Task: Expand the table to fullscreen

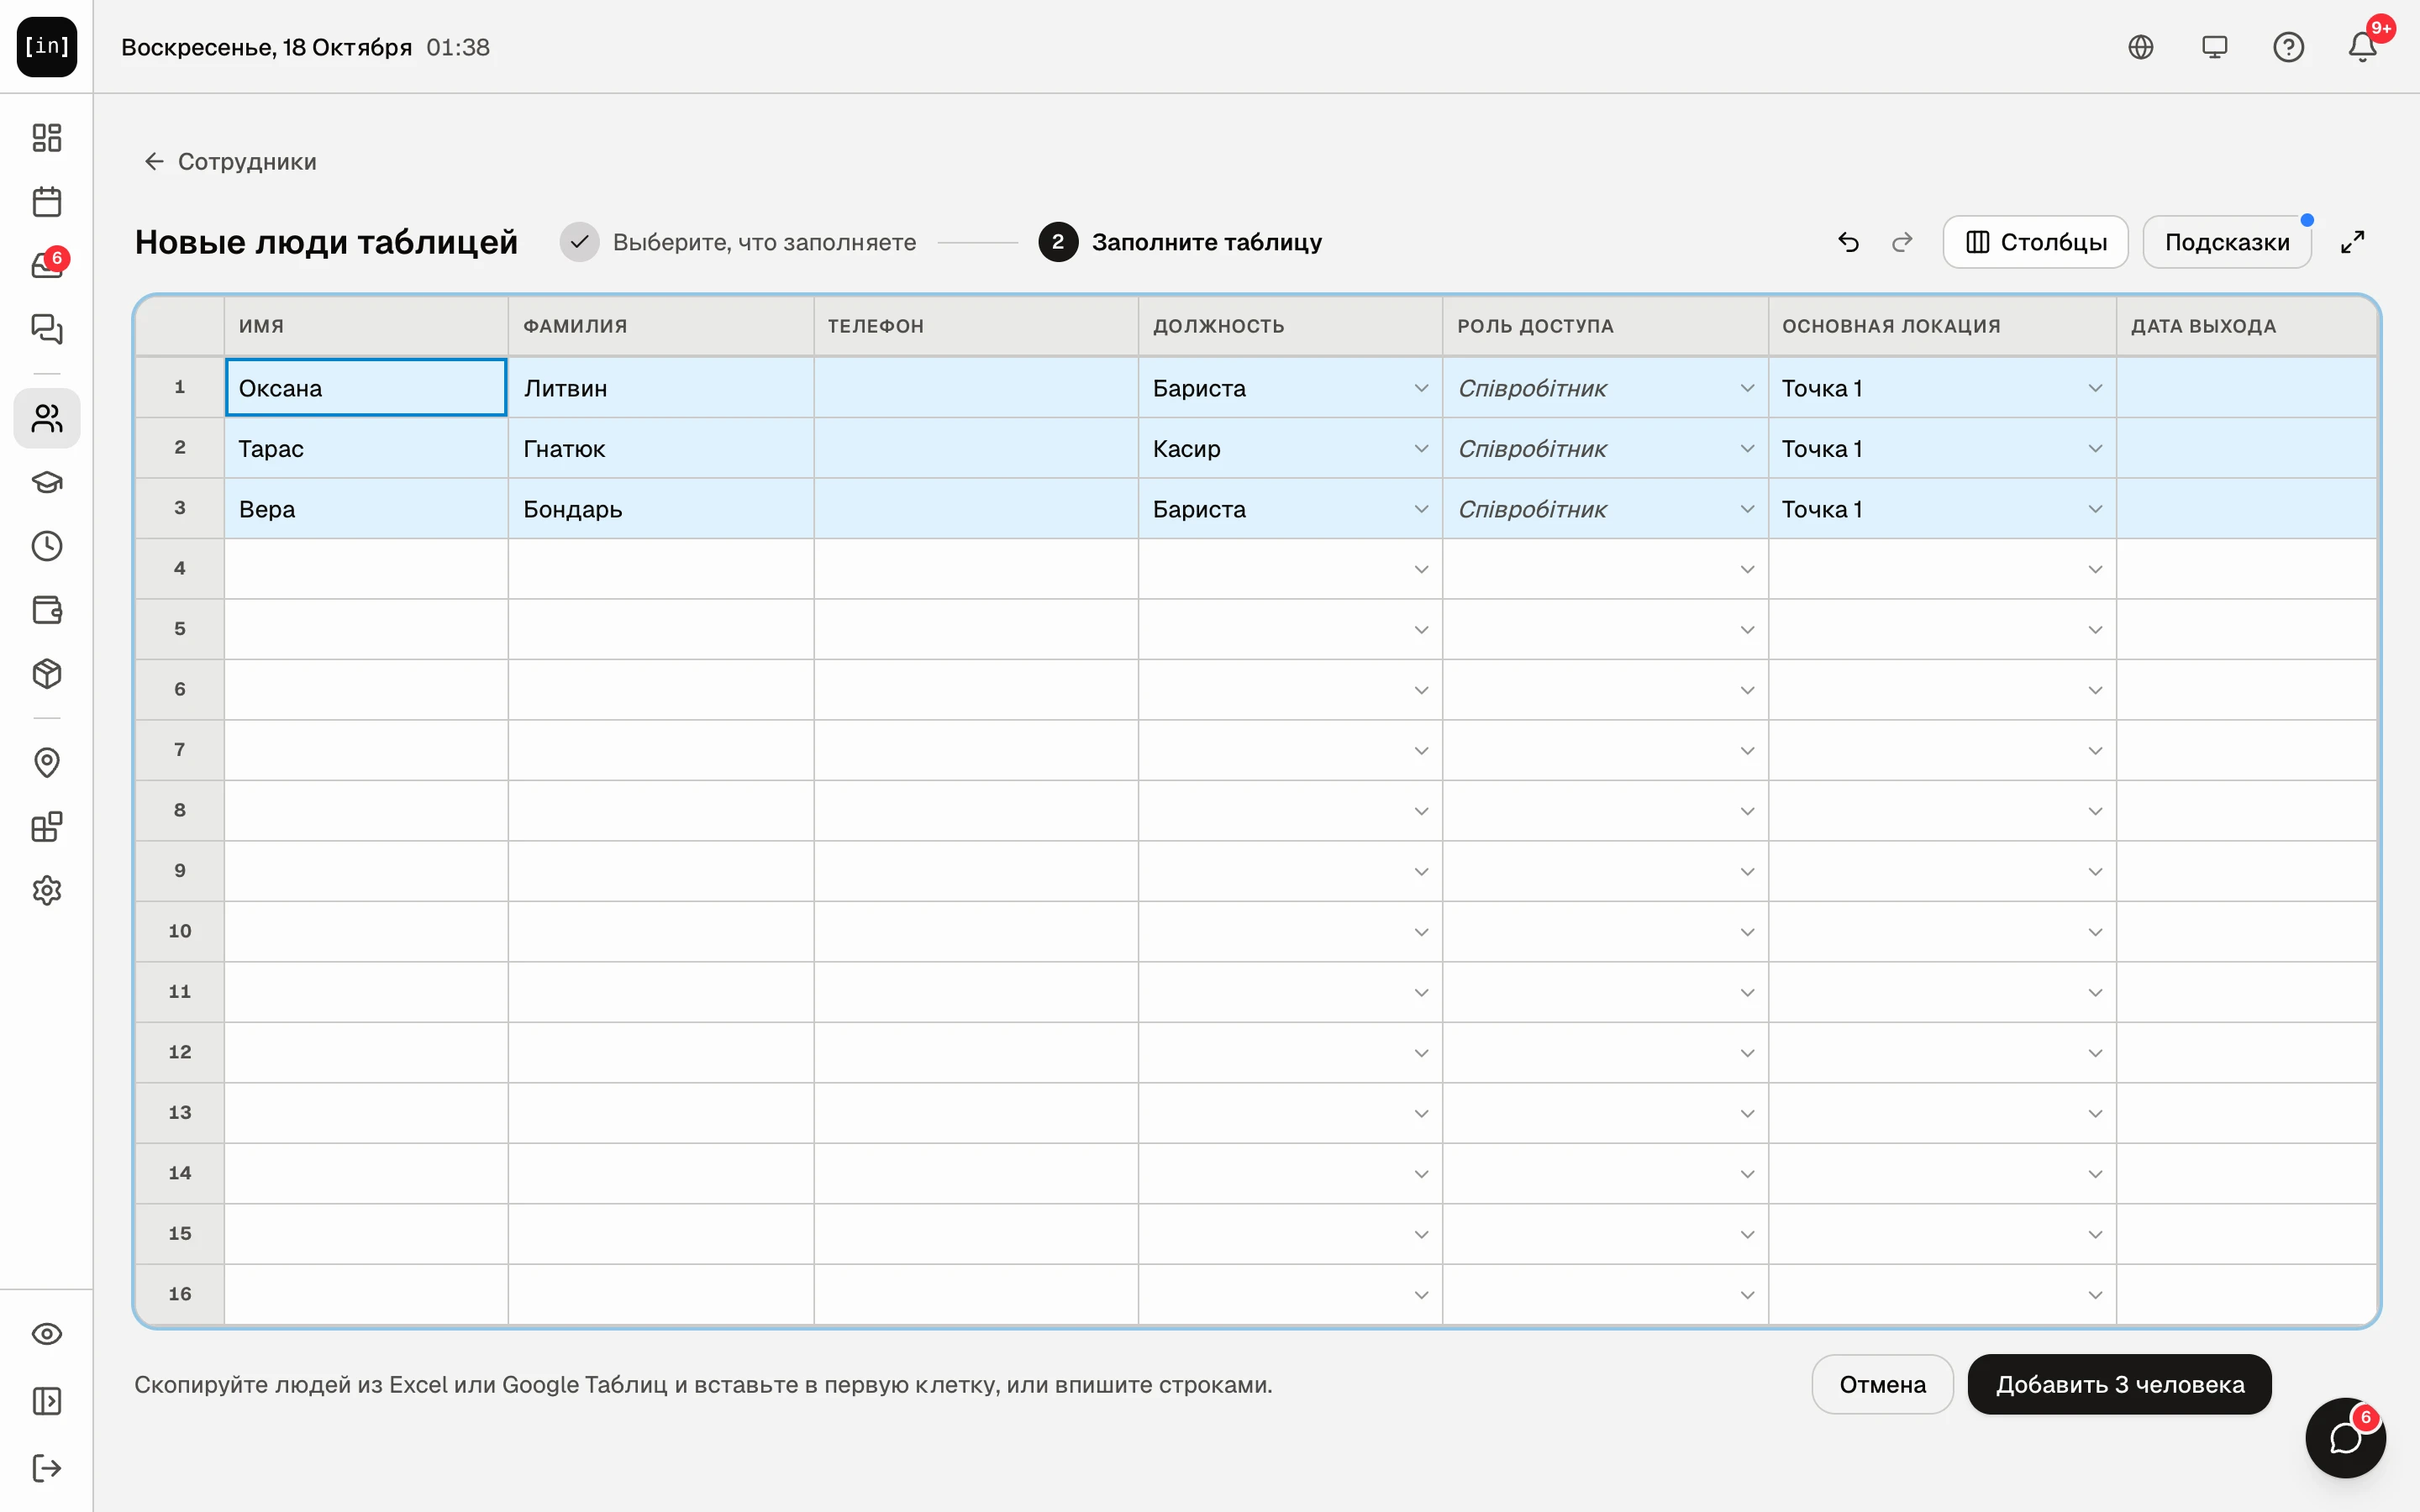Action: click(2353, 242)
